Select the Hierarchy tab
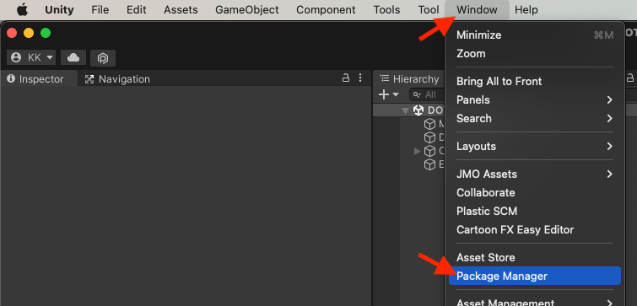 point(409,78)
